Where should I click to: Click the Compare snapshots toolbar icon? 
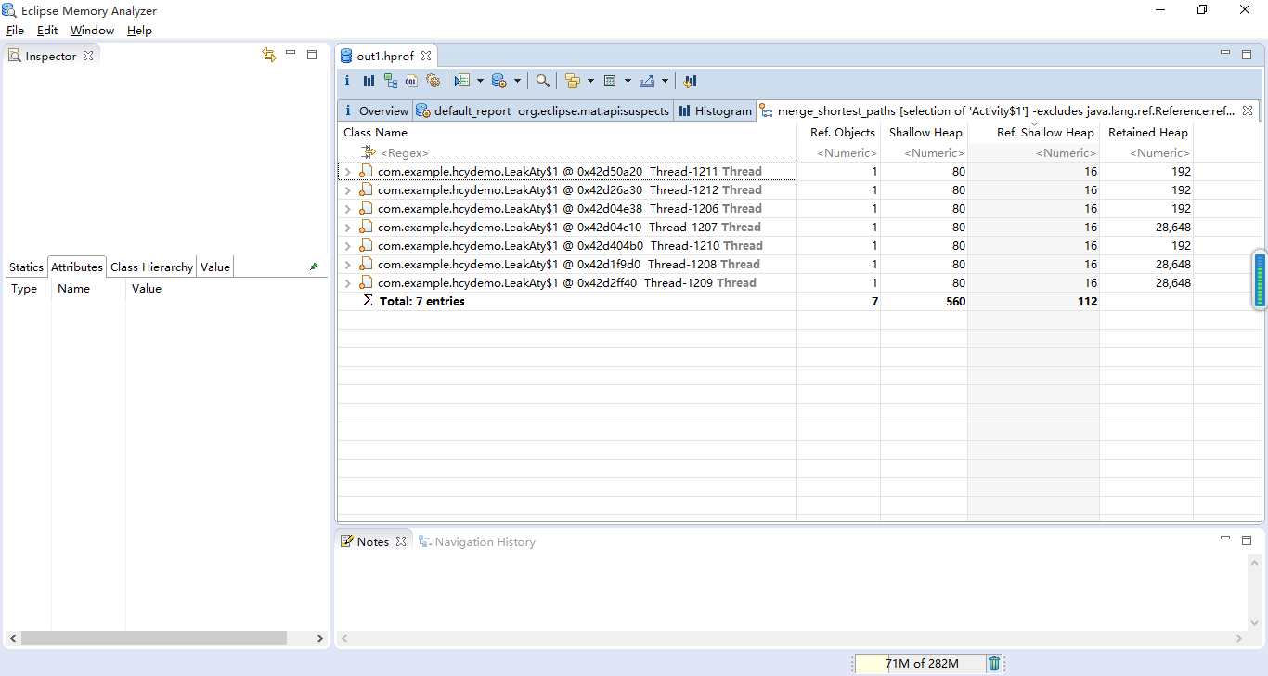point(690,81)
